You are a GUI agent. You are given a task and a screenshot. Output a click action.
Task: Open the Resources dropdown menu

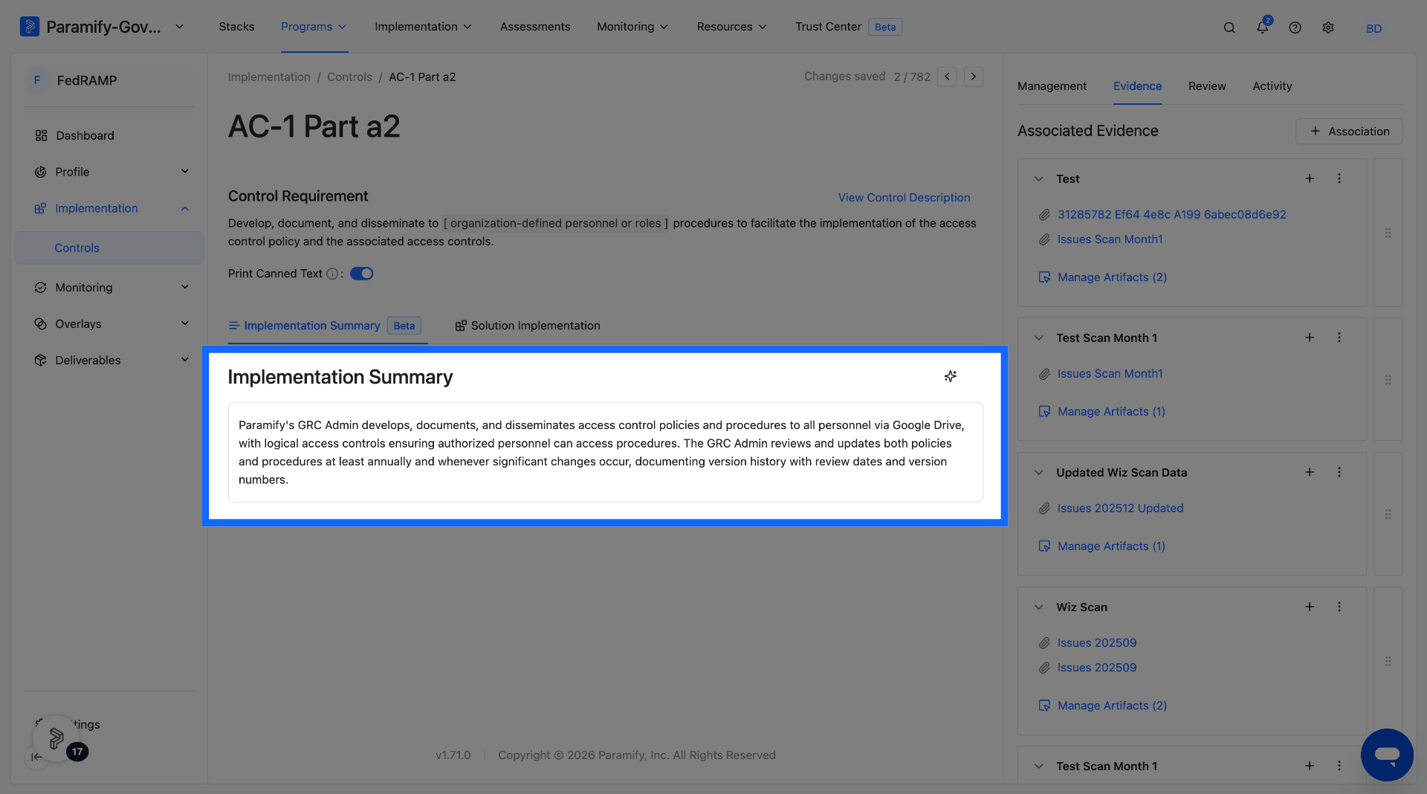(731, 27)
